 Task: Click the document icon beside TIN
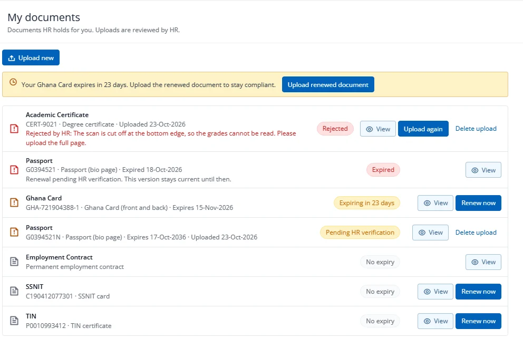pyautogui.click(x=14, y=321)
